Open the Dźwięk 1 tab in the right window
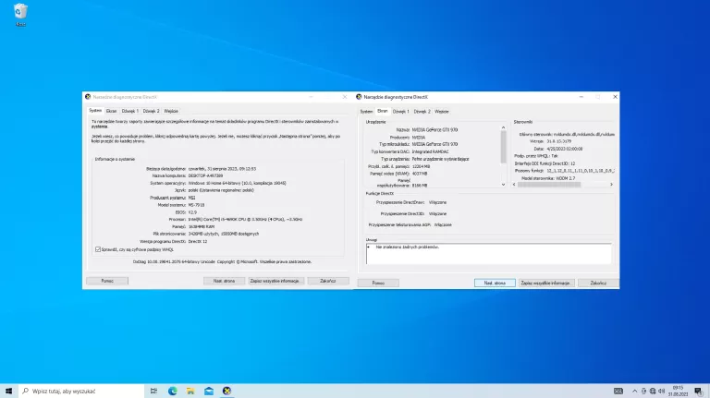 (x=400, y=111)
